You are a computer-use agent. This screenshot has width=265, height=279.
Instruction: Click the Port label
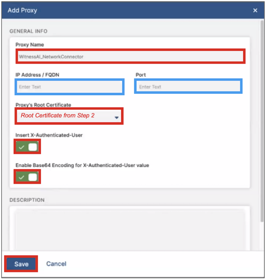tap(141, 75)
